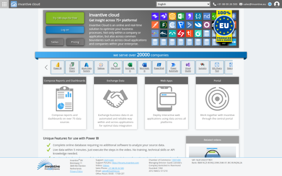The width and height of the screenshot is (282, 176).
Task: Open the blue help icon in header
Action: click(x=270, y=4)
